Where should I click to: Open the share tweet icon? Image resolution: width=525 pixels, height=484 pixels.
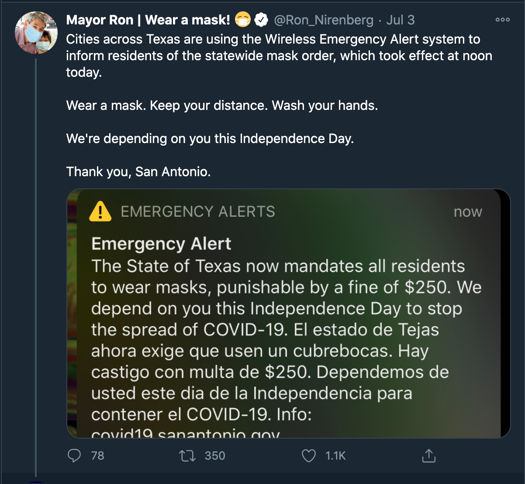[429, 456]
